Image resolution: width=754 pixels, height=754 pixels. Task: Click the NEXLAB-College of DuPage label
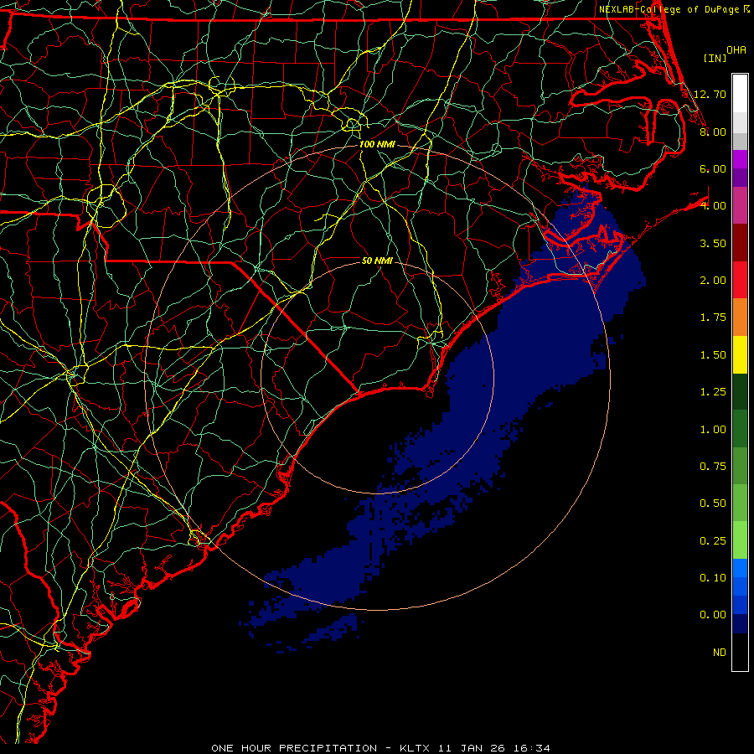tap(674, 9)
